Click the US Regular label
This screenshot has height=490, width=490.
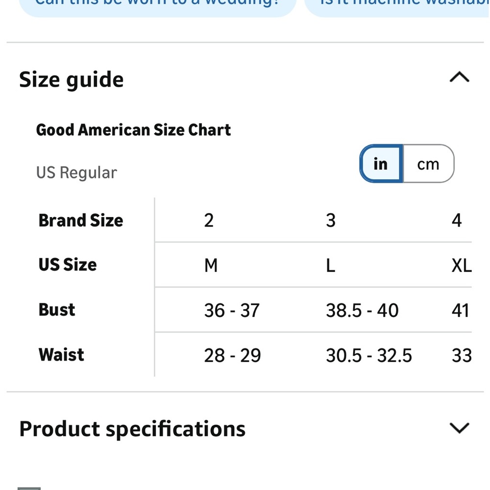pyautogui.click(x=76, y=172)
